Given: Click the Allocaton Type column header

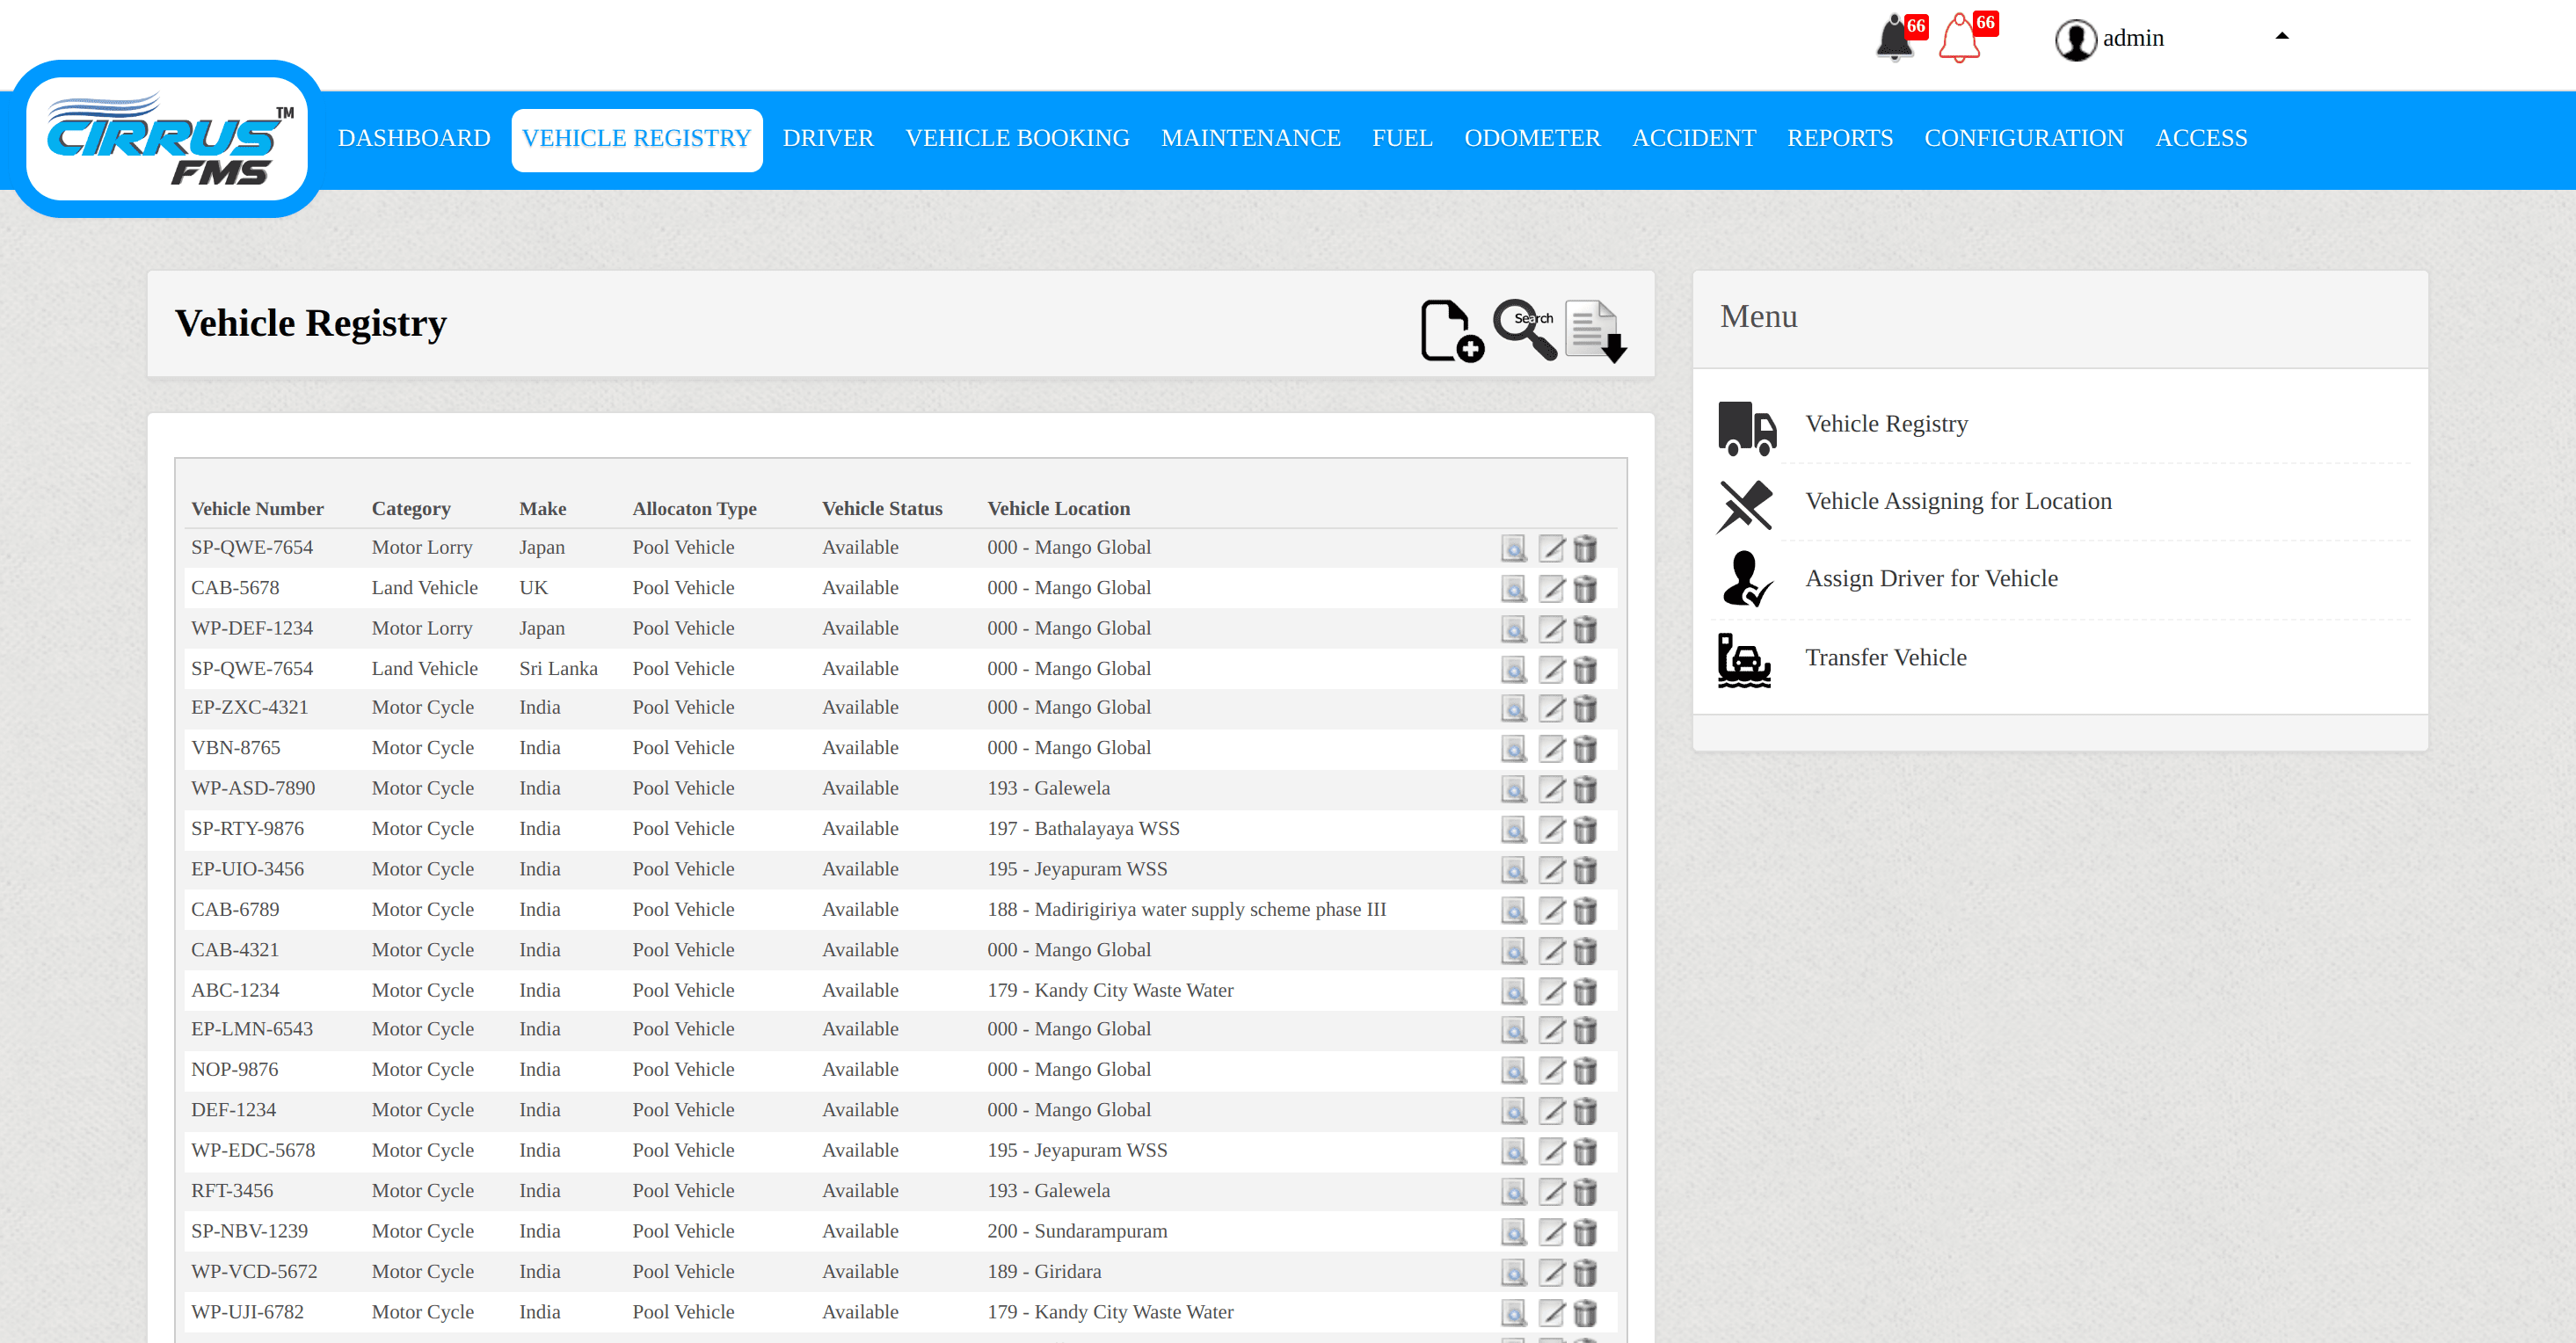Looking at the screenshot, I should tap(694, 508).
